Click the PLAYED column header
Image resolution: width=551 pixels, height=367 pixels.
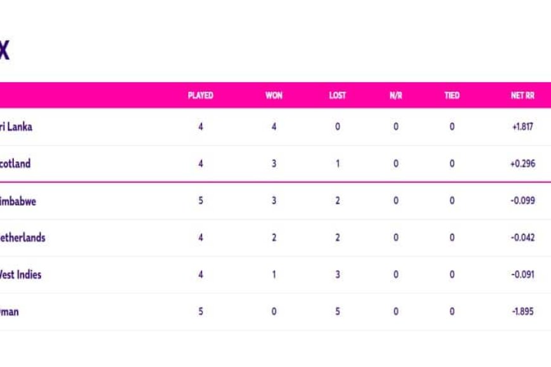coord(200,96)
